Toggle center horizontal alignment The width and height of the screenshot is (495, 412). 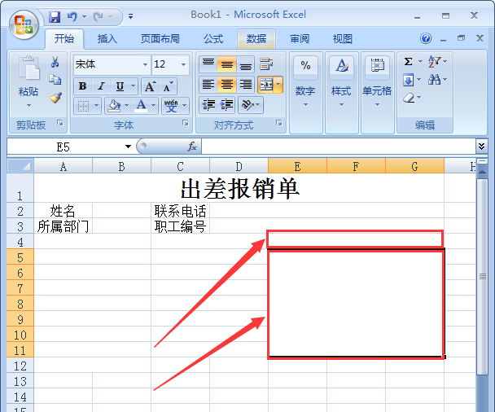pyautogui.click(x=226, y=85)
